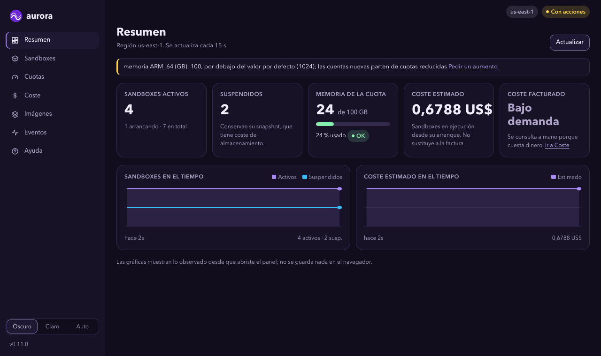Choose the Auto theme mode
The width and height of the screenshot is (601, 356).
(x=83, y=326)
